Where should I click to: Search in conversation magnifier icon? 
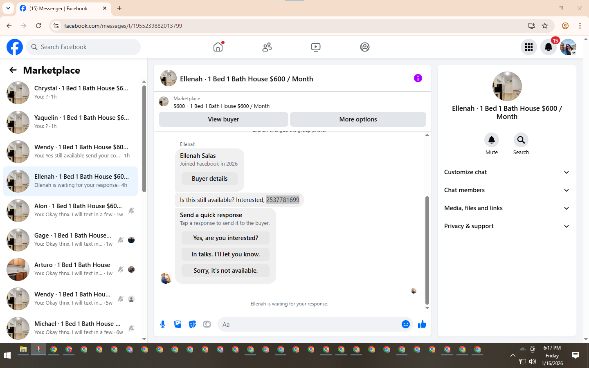[521, 140]
